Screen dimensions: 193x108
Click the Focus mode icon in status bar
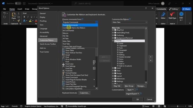coord(143,106)
